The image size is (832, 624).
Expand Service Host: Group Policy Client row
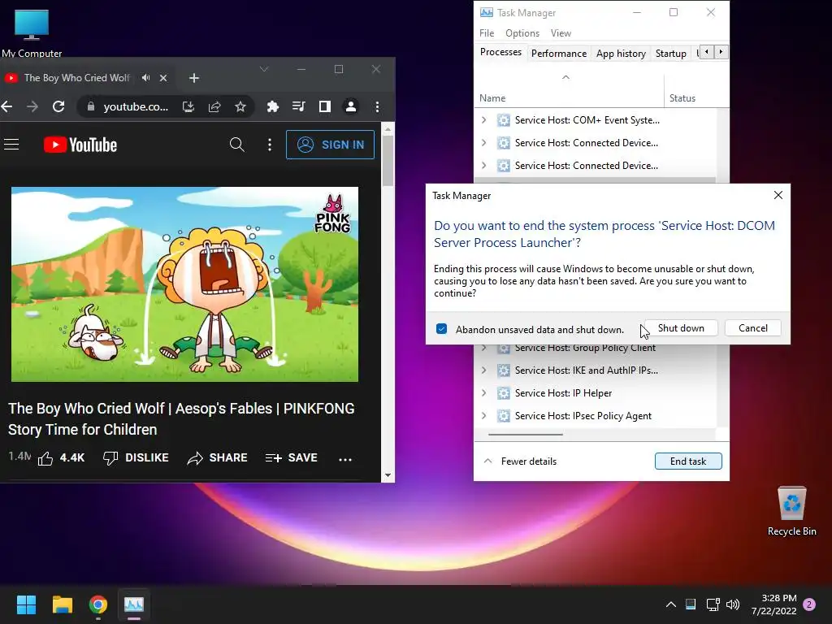[x=484, y=348]
